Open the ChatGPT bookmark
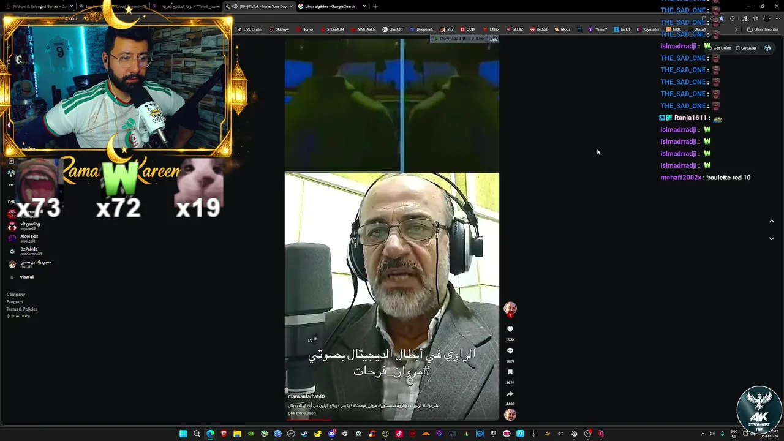The image size is (784, 441). [x=393, y=29]
